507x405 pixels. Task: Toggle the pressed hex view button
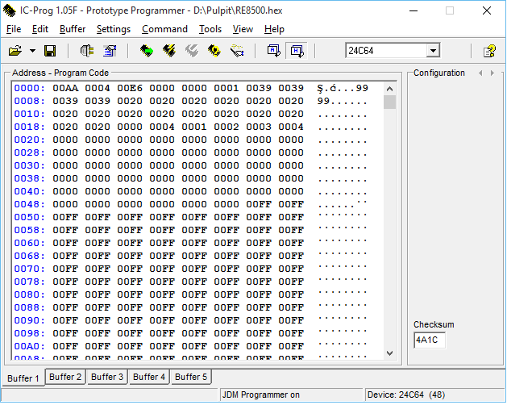(x=296, y=51)
